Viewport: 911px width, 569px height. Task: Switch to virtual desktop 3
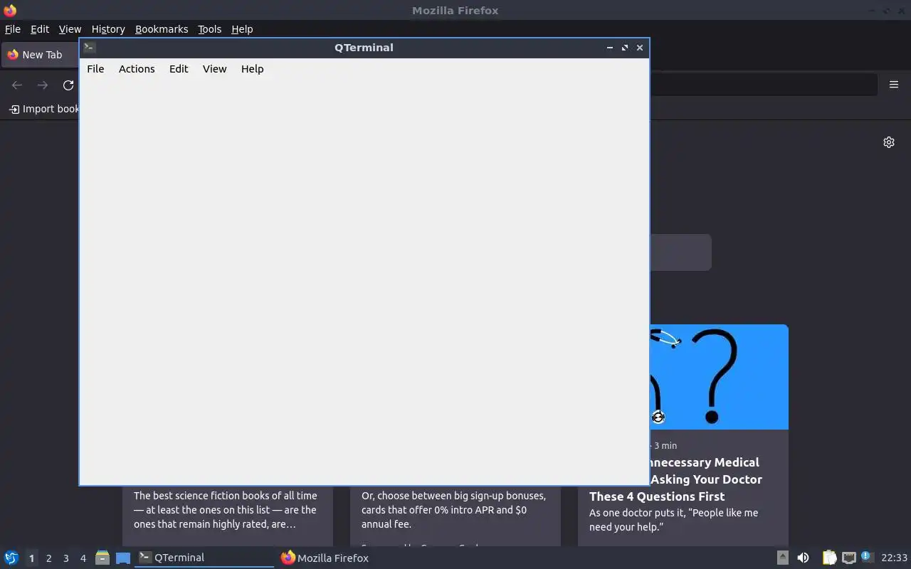65,558
